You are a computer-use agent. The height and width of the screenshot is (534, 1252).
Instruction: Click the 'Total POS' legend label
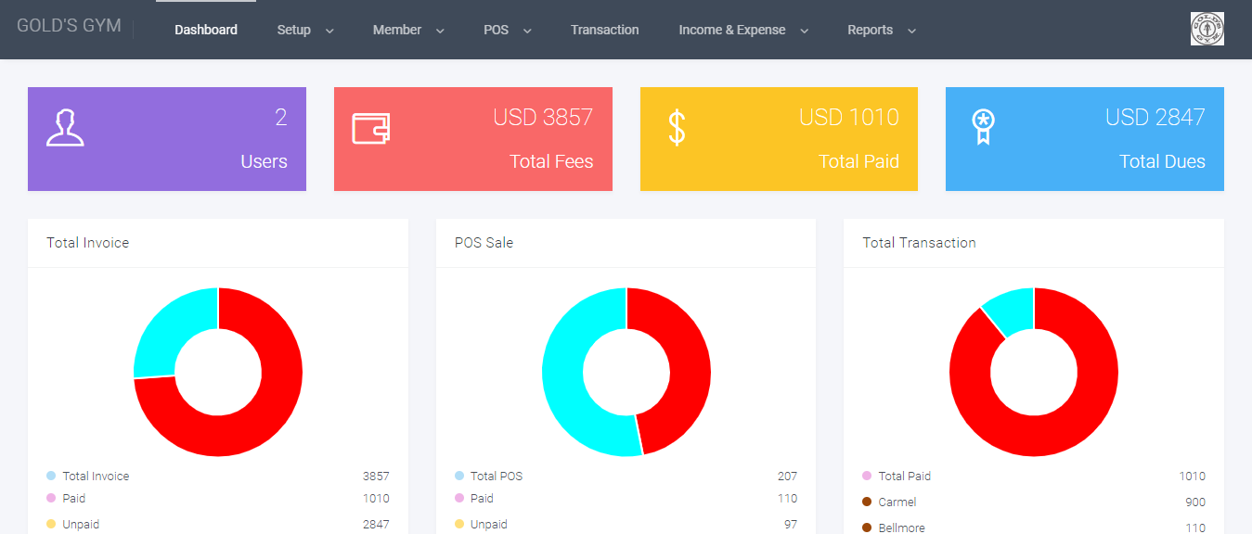pos(497,476)
